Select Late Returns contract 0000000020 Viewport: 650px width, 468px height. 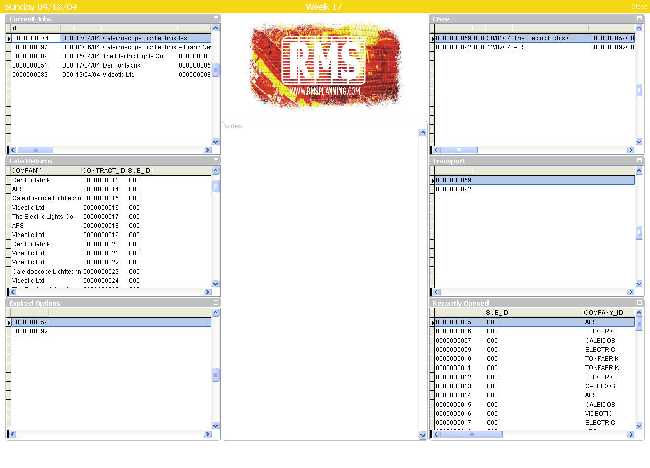coord(111,244)
